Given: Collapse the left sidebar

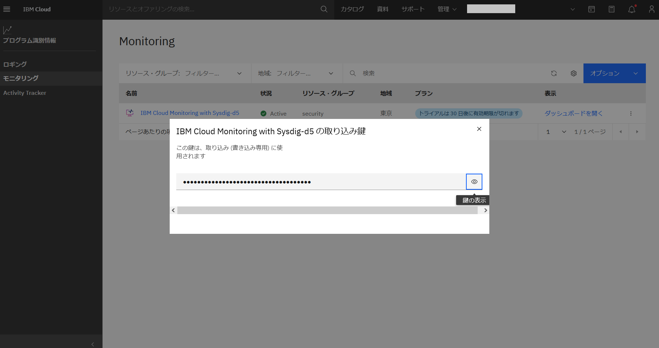Looking at the screenshot, I should tap(93, 344).
